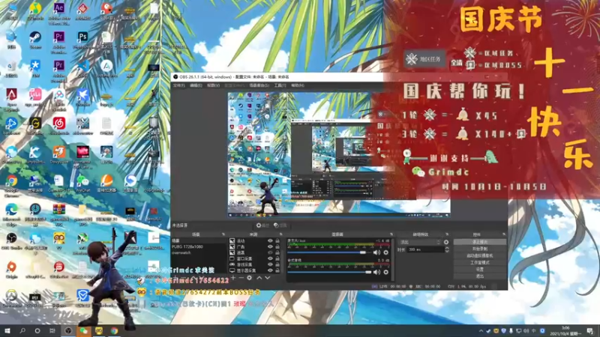Show hidden system tray icons chevron
Screen dimensions: 600x337
481,331
